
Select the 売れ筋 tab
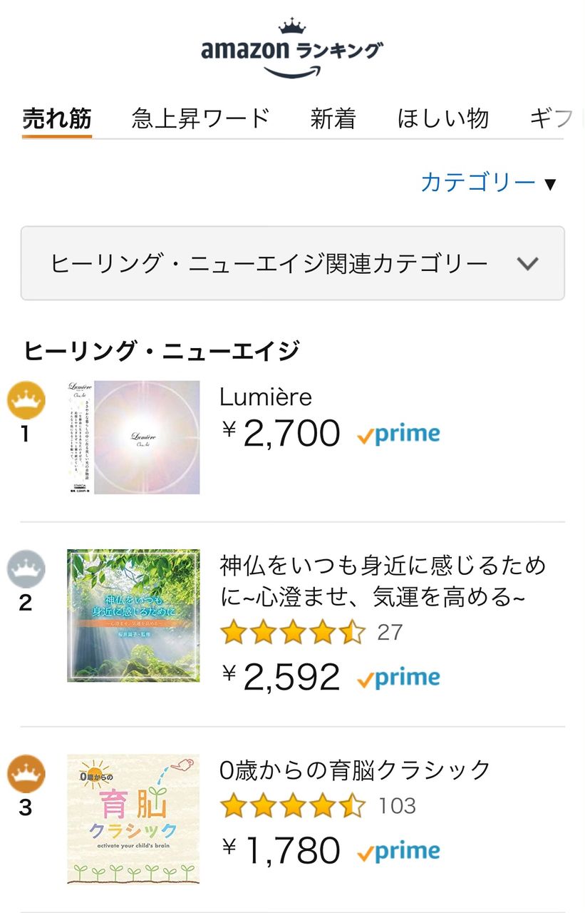click(x=57, y=118)
